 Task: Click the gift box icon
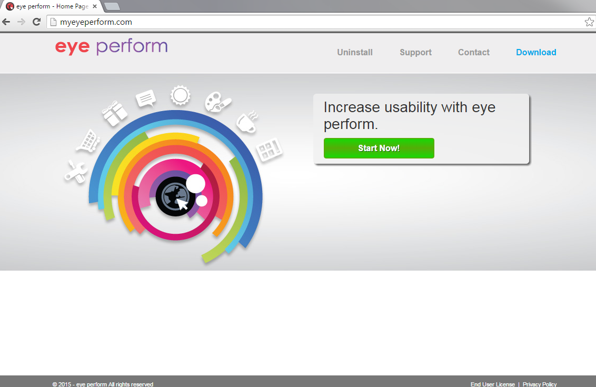pyautogui.click(x=115, y=113)
